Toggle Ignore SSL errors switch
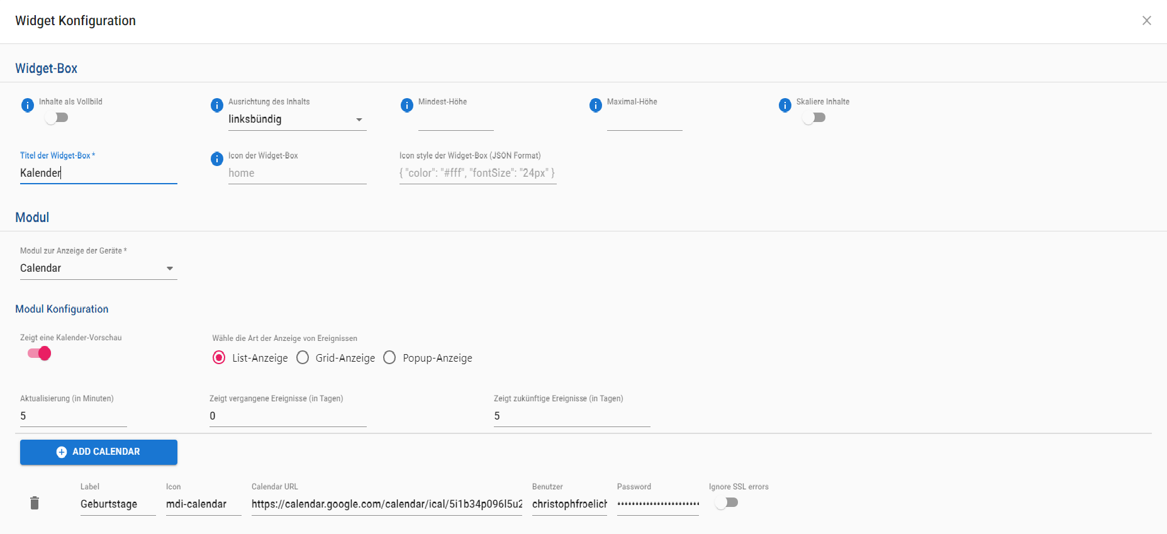Screen dimensions: 1167x534 [x=727, y=503]
